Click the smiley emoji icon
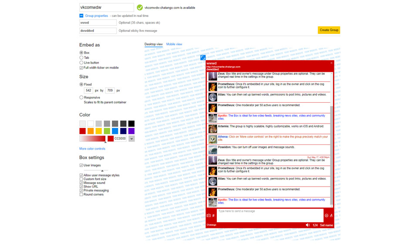The width and height of the screenshot is (418, 244). coord(326,215)
